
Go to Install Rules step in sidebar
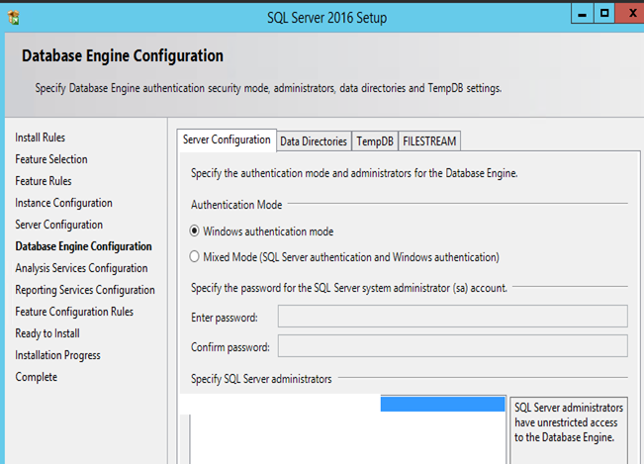(41, 138)
